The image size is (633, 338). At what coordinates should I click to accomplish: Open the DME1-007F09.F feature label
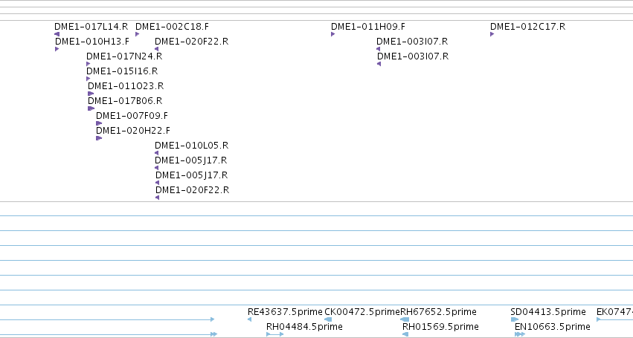[132, 116]
